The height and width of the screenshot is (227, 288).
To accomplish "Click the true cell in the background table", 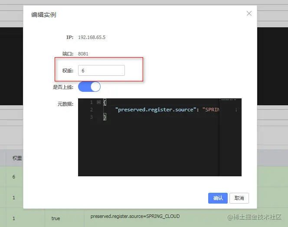I will pos(56,218).
